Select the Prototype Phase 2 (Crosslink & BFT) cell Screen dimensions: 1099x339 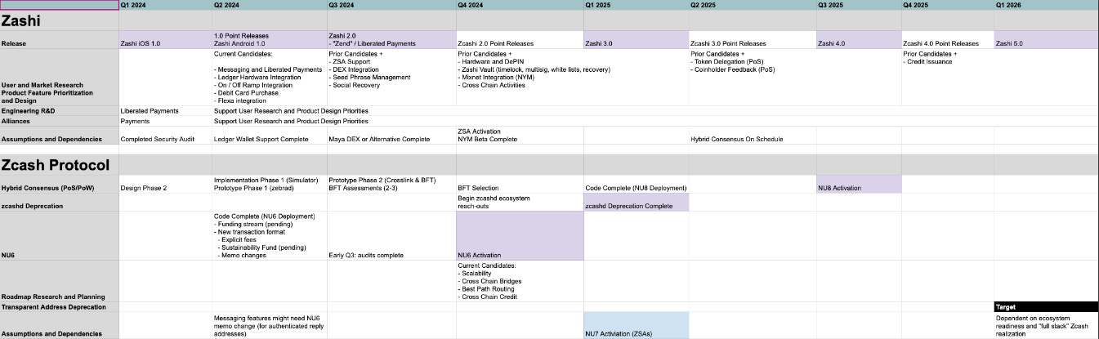[391, 184]
